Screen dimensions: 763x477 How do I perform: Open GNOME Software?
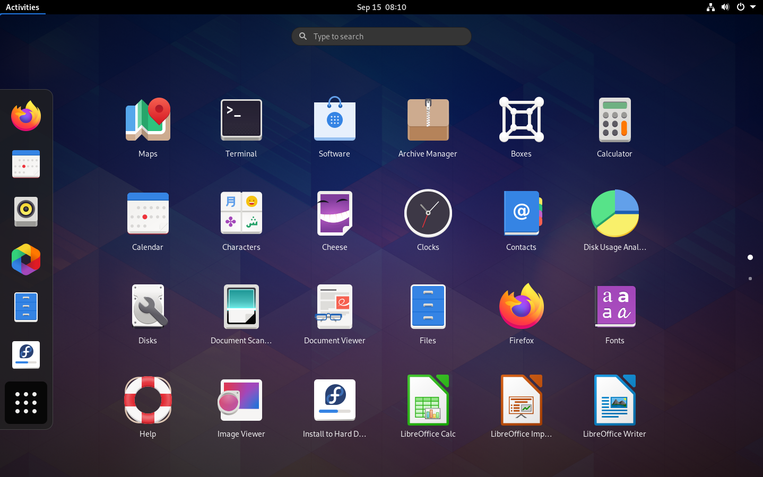334,120
